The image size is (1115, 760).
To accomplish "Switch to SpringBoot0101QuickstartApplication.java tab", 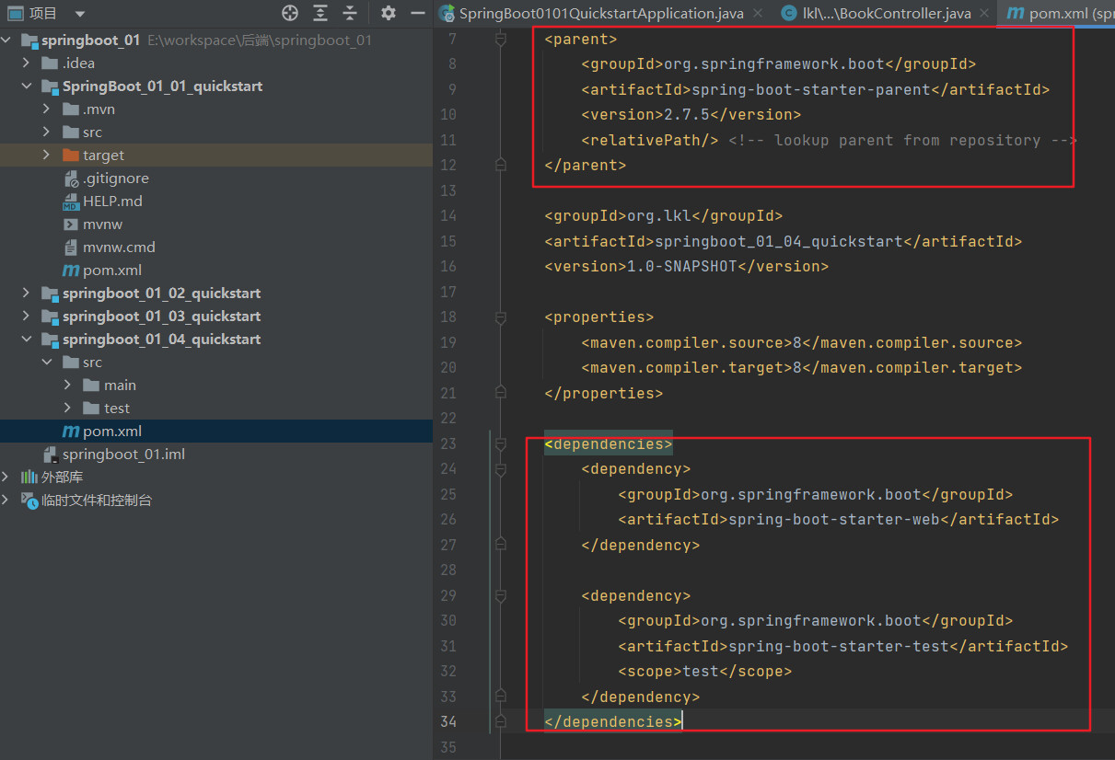I will pyautogui.click(x=601, y=13).
